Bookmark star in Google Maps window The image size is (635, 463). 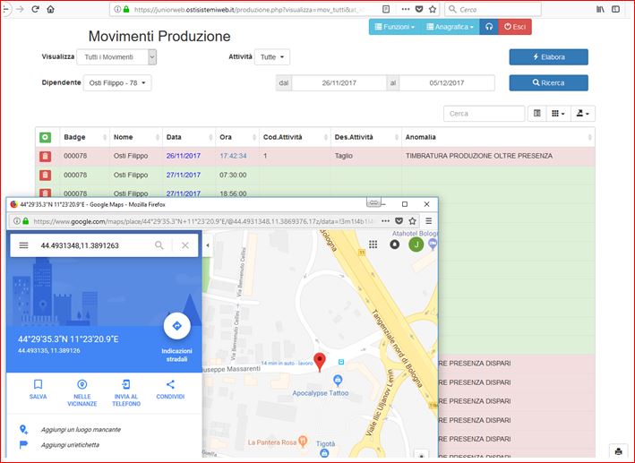click(412, 221)
